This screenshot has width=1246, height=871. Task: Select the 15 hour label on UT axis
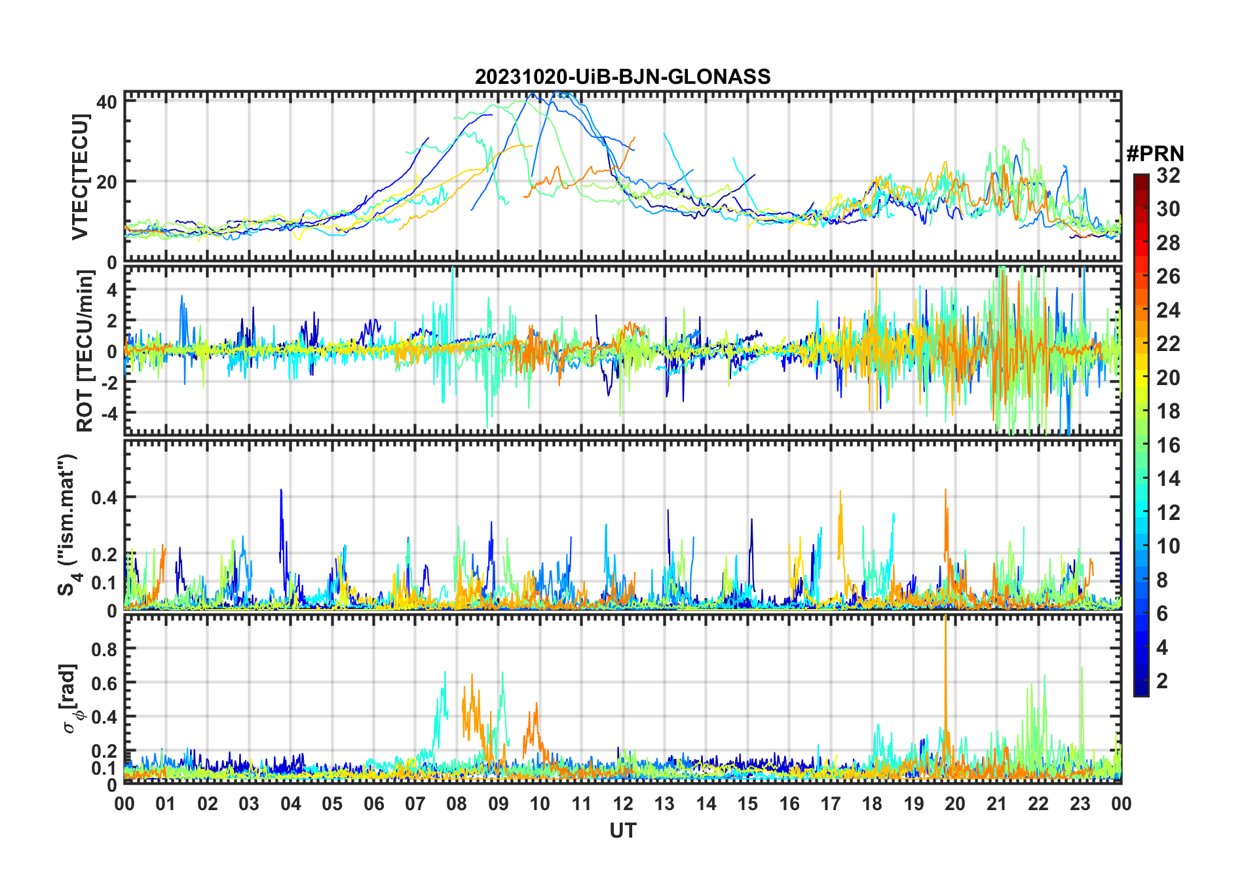coord(747,804)
